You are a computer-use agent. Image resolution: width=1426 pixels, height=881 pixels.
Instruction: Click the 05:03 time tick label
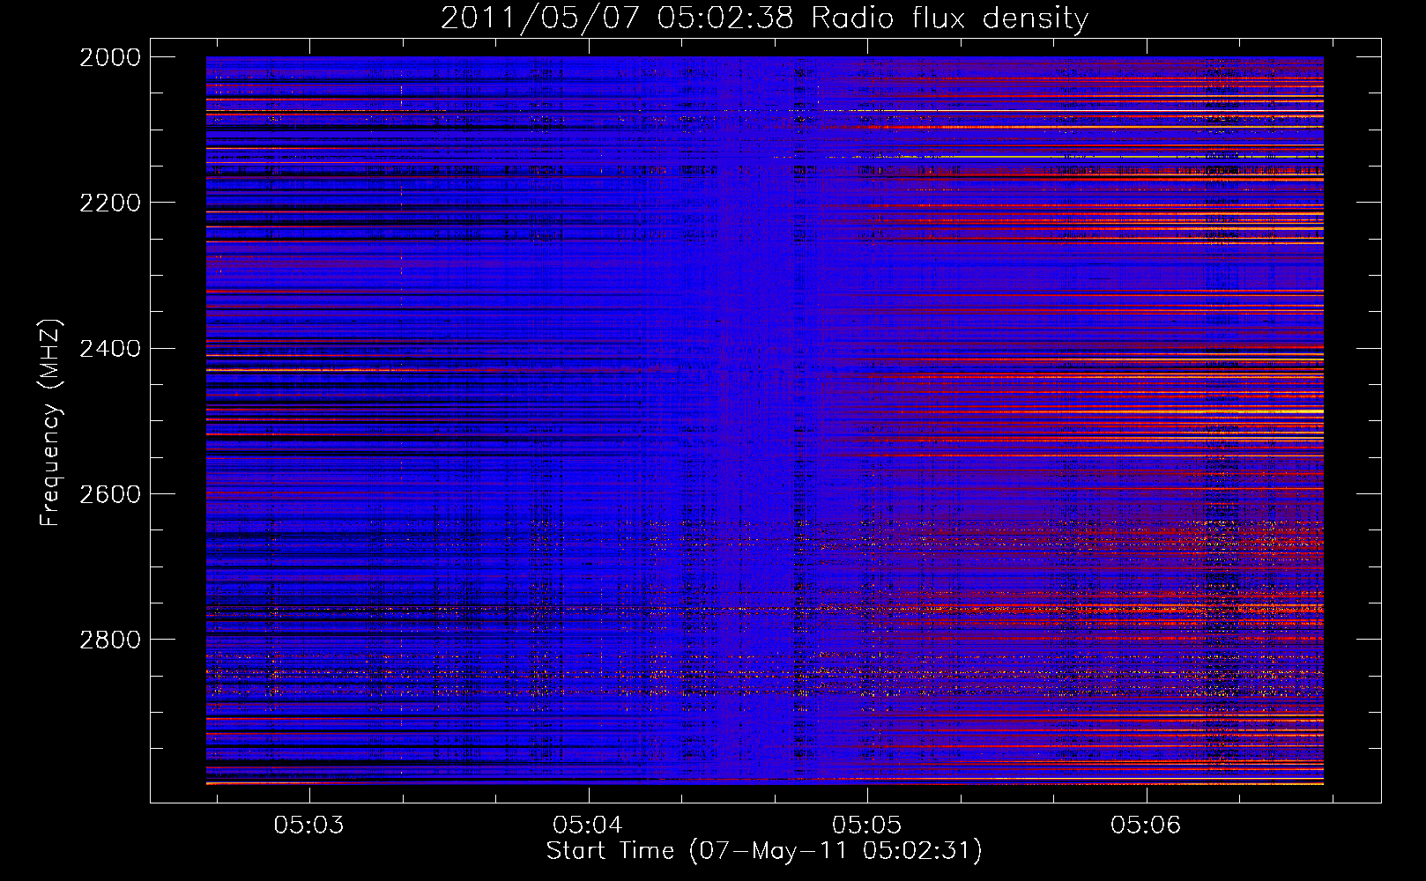308,825
